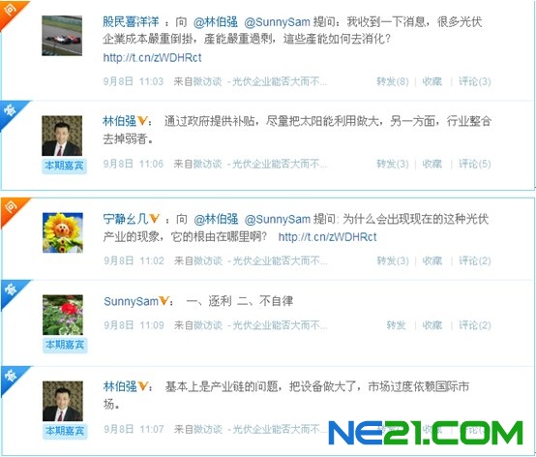The width and height of the screenshot is (536, 457).
Task: Click the verified V badge next to 宁静幺几
Action: [x=155, y=218]
